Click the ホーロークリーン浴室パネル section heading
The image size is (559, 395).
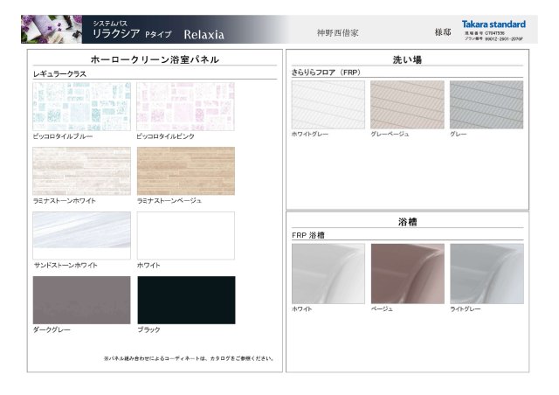[x=155, y=59]
